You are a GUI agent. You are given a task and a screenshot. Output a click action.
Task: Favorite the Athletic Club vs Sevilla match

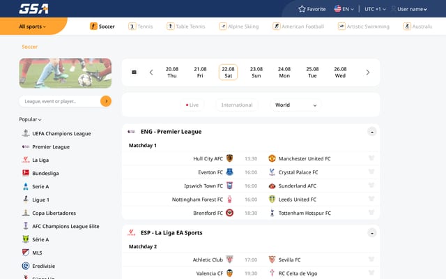[x=371, y=259]
